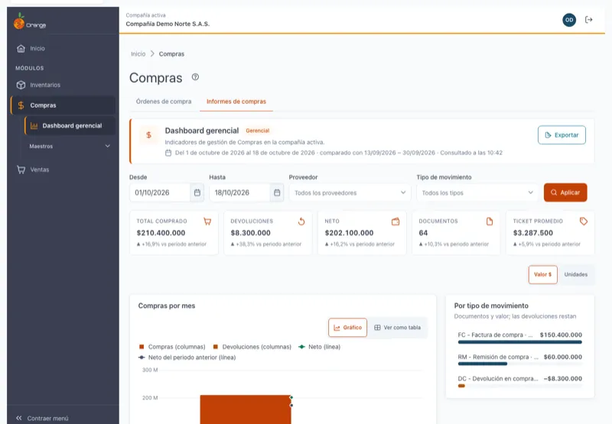Click the $60.000.000 remisión amount

pyautogui.click(x=563, y=357)
